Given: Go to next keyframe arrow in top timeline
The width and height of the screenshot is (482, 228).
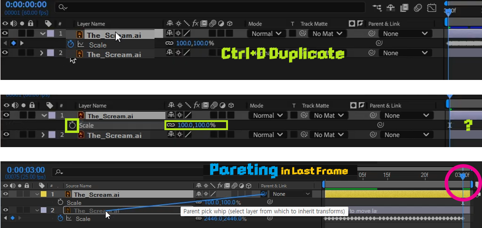Looking at the screenshot, I should pyautogui.click(x=22, y=43).
